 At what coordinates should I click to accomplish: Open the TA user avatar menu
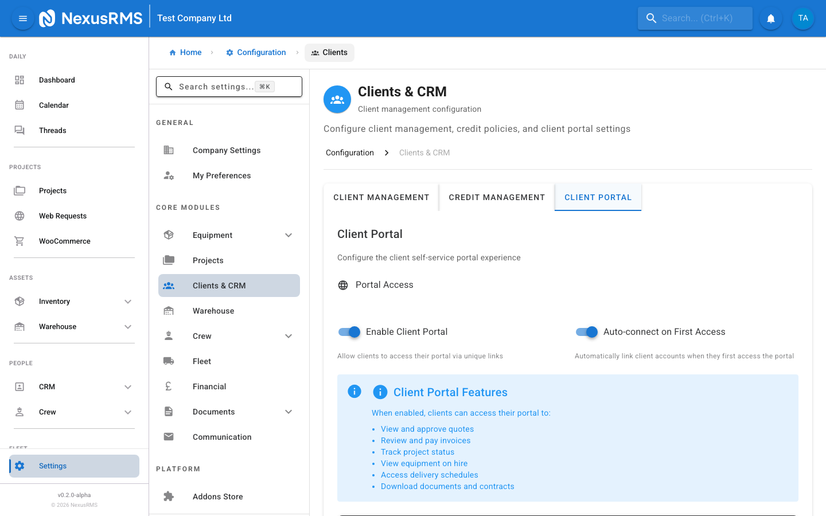[x=802, y=18]
